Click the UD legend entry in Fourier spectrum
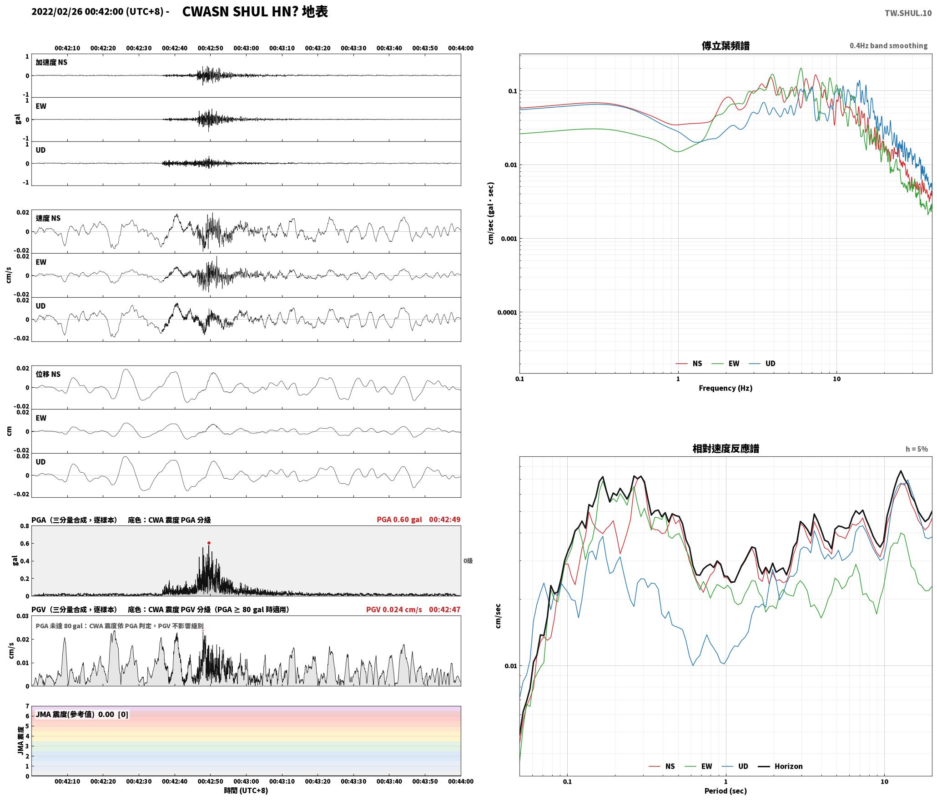The width and height of the screenshot is (937, 800). tap(762, 364)
